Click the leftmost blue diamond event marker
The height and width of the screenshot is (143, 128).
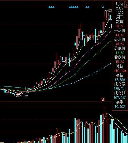50,7
